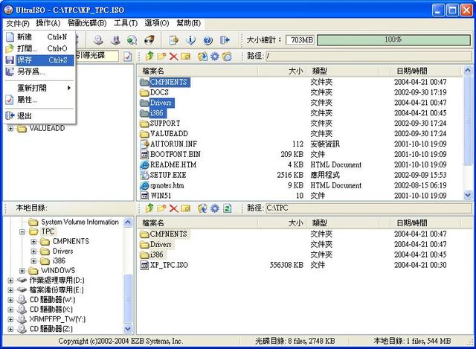Click the 檔案名 column header in image pane

tap(197, 71)
